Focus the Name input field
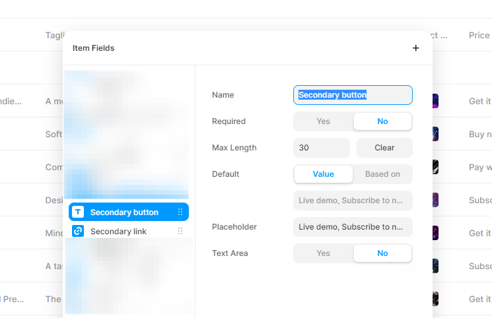Screen dimensions: 492x318 (x=353, y=95)
